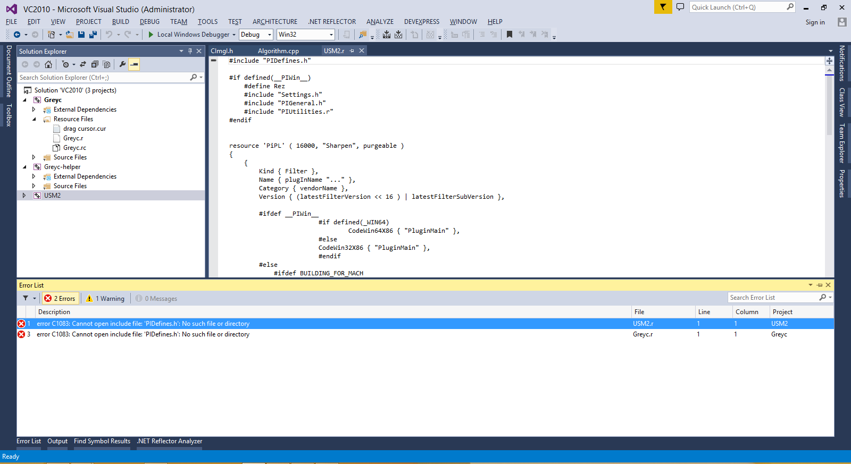This screenshot has width=851, height=464.
Task: Toggle the 2 Errors filter button
Action: click(x=60, y=299)
